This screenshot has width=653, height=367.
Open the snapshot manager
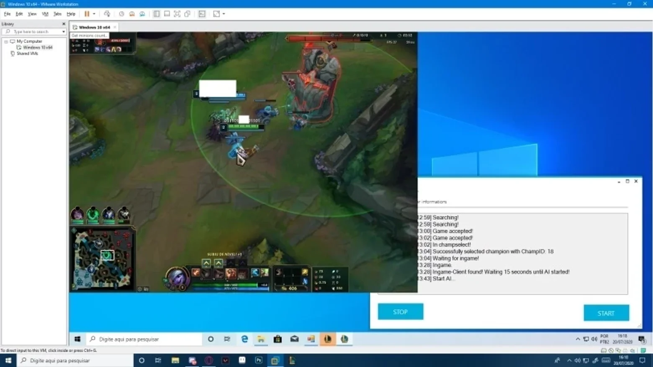[x=142, y=14]
